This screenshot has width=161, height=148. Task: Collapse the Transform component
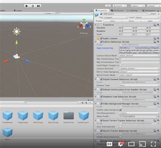[95, 25]
